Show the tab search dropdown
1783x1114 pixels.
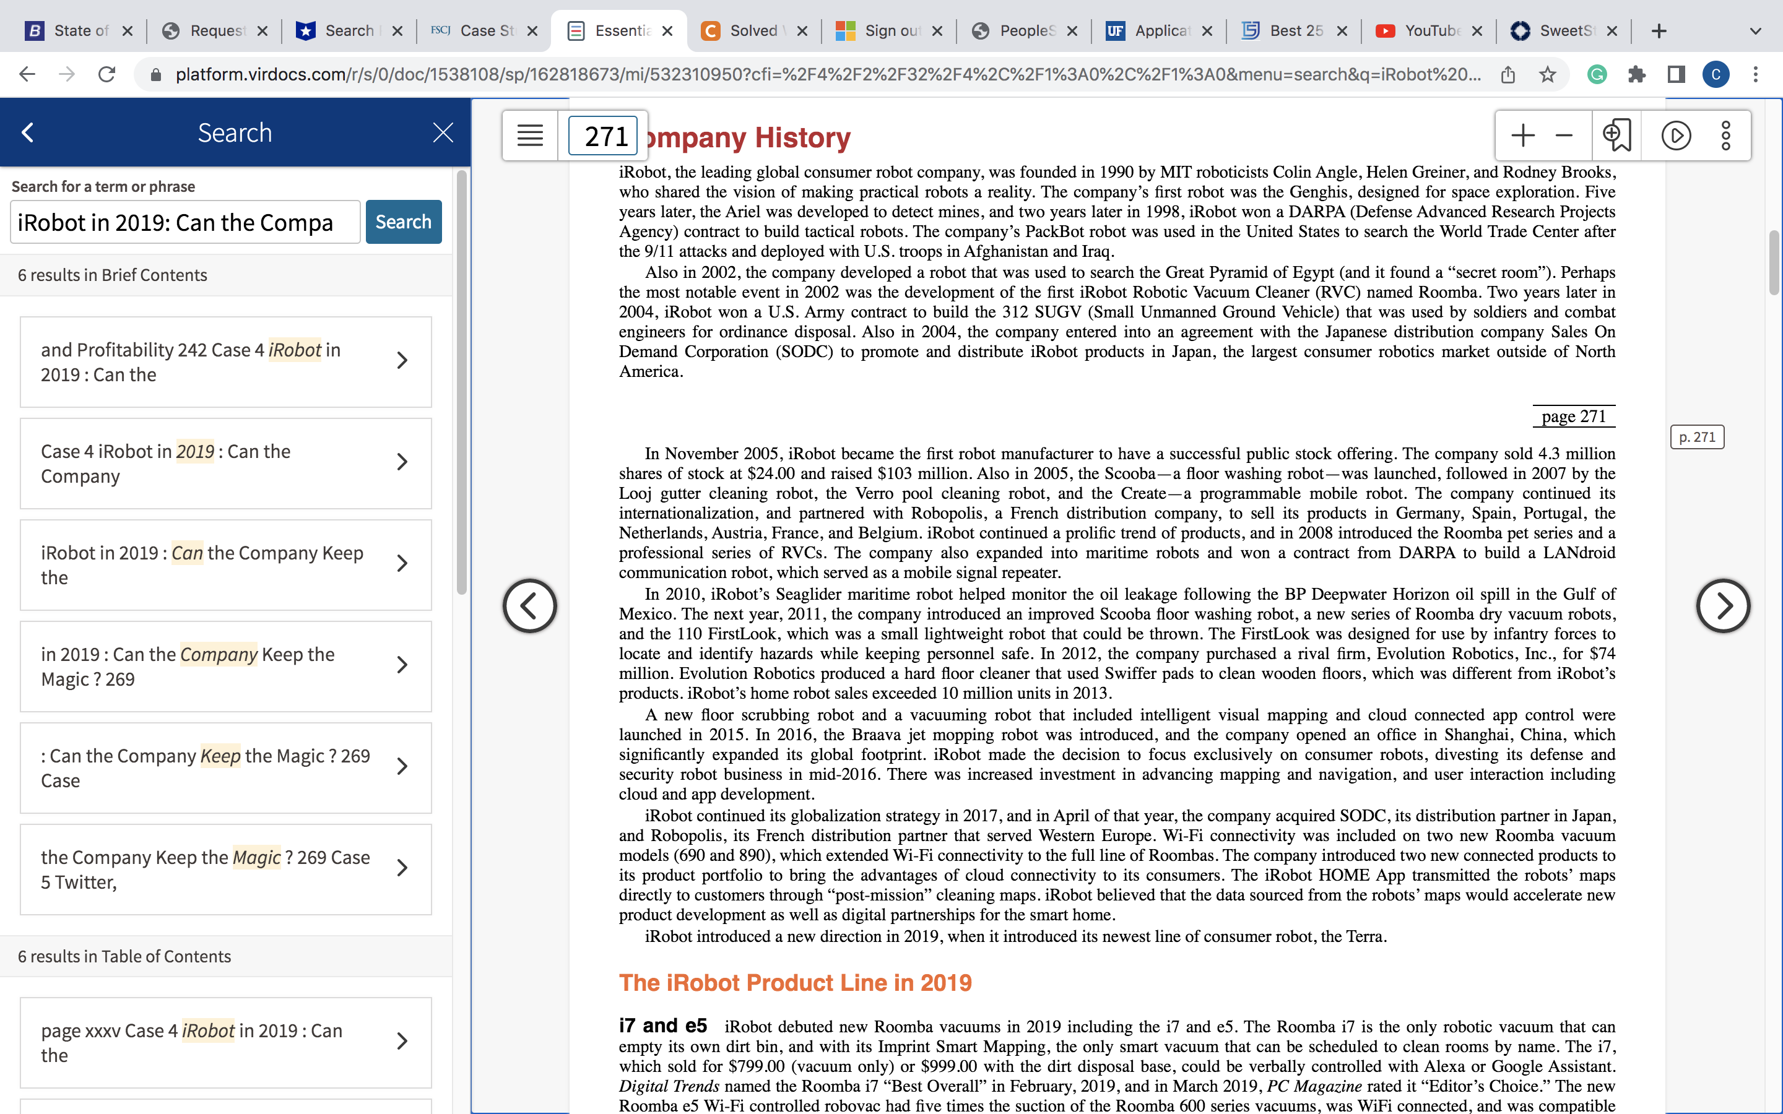pyautogui.click(x=1756, y=31)
